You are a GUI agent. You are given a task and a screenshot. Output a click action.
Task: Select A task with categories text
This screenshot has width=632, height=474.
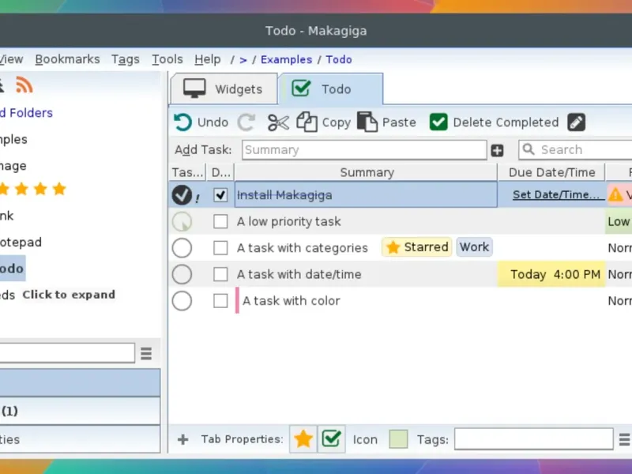click(x=303, y=248)
